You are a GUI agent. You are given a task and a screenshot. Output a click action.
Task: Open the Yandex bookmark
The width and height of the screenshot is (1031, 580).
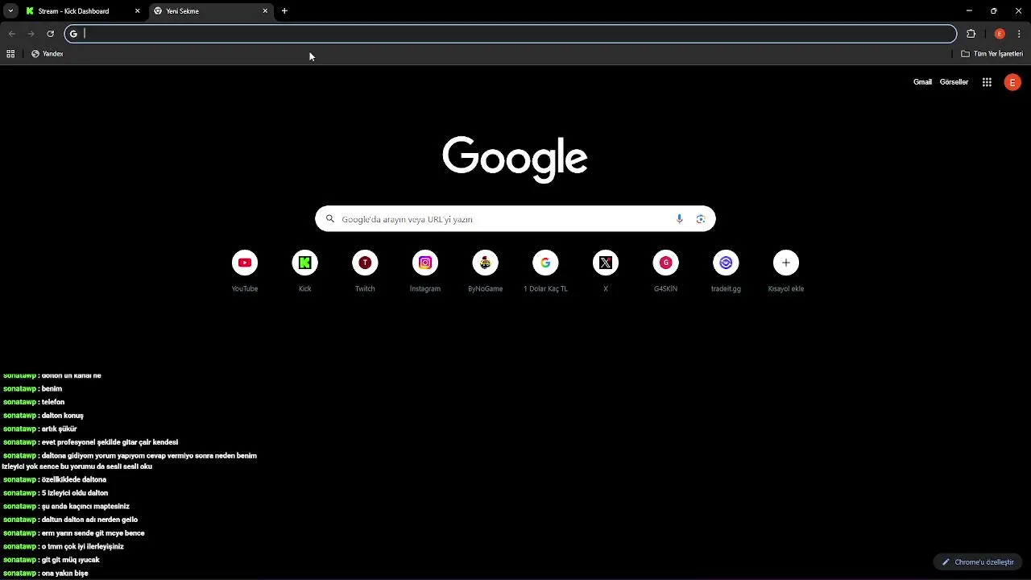pos(47,54)
